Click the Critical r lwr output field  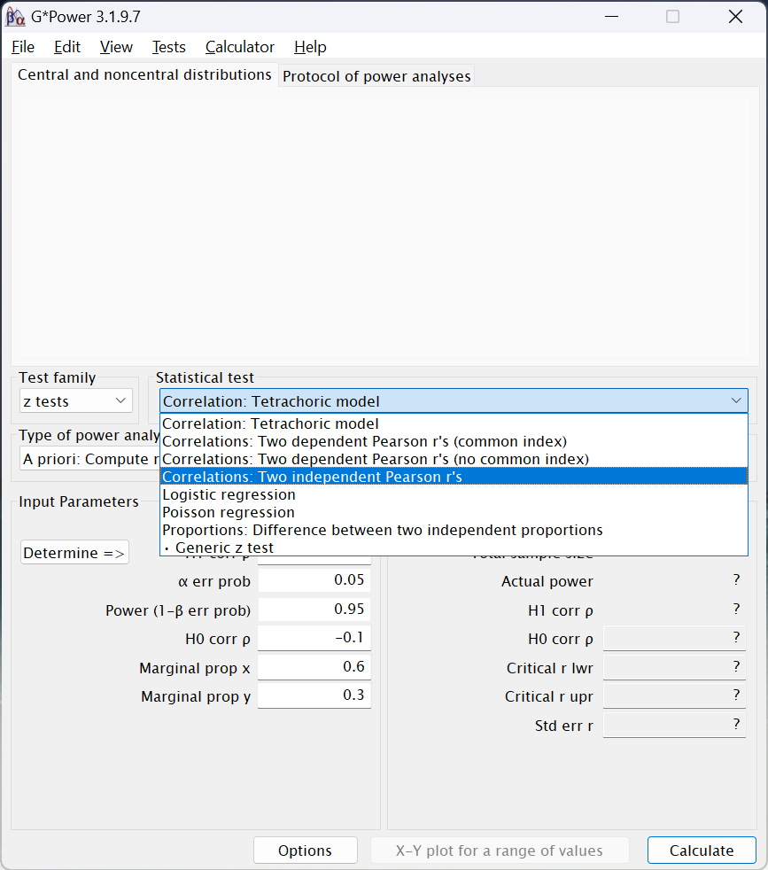click(x=674, y=667)
